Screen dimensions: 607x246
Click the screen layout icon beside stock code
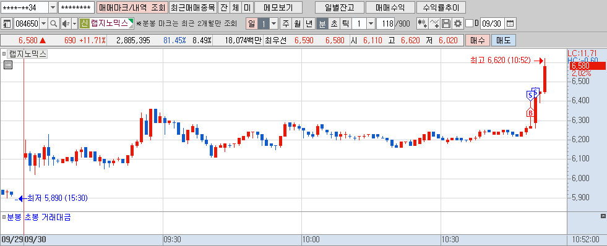click(6, 23)
